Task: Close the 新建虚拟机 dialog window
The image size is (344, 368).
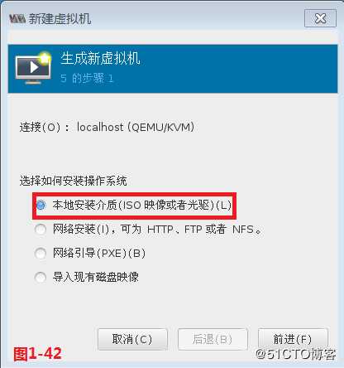Action: click(320, 18)
